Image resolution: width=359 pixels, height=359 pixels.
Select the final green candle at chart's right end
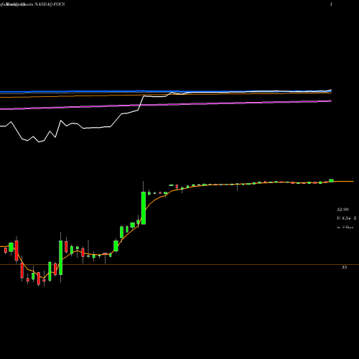tap(331, 180)
